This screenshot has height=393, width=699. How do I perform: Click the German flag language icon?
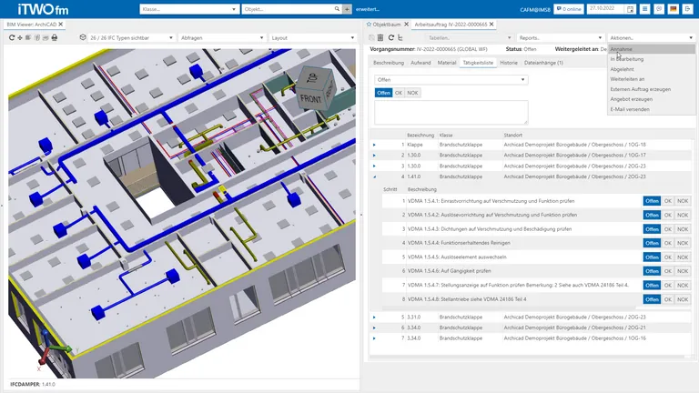[x=673, y=8]
